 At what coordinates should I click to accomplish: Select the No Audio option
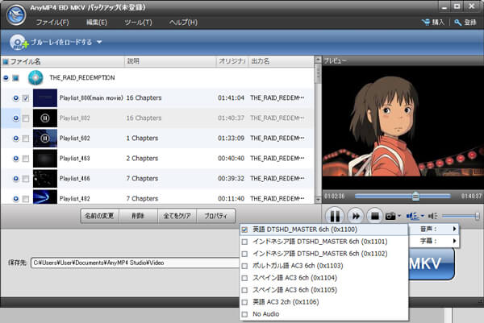323,314
